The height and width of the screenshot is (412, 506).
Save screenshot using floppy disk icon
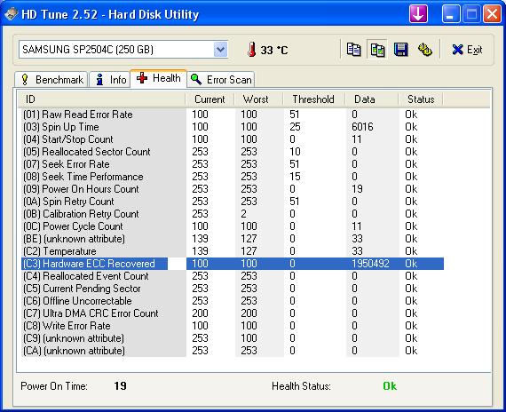[400, 50]
